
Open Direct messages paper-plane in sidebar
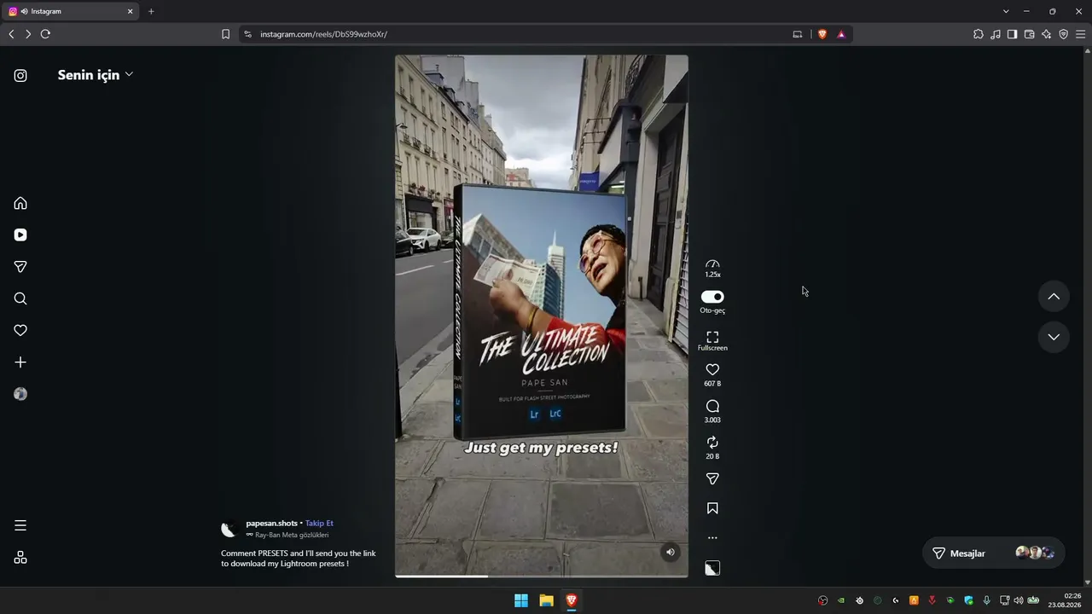[x=20, y=267]
